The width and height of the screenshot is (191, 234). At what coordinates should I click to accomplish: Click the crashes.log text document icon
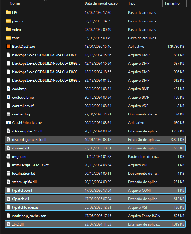tap(8, 114)
